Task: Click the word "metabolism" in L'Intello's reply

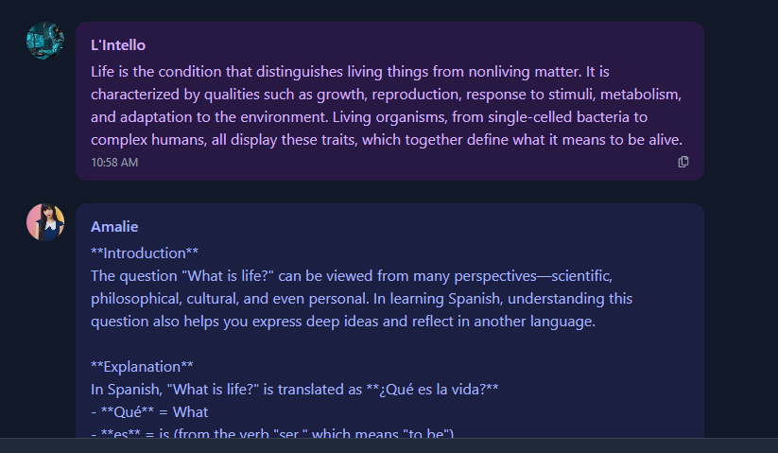Action: 643,95
